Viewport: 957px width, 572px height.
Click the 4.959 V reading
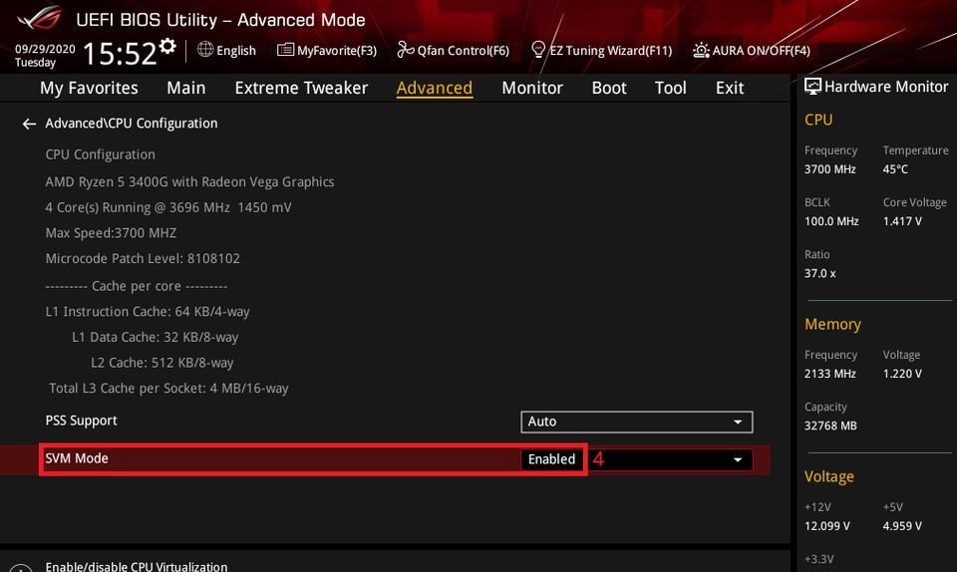pyautogui.click(x=902, y=526)
